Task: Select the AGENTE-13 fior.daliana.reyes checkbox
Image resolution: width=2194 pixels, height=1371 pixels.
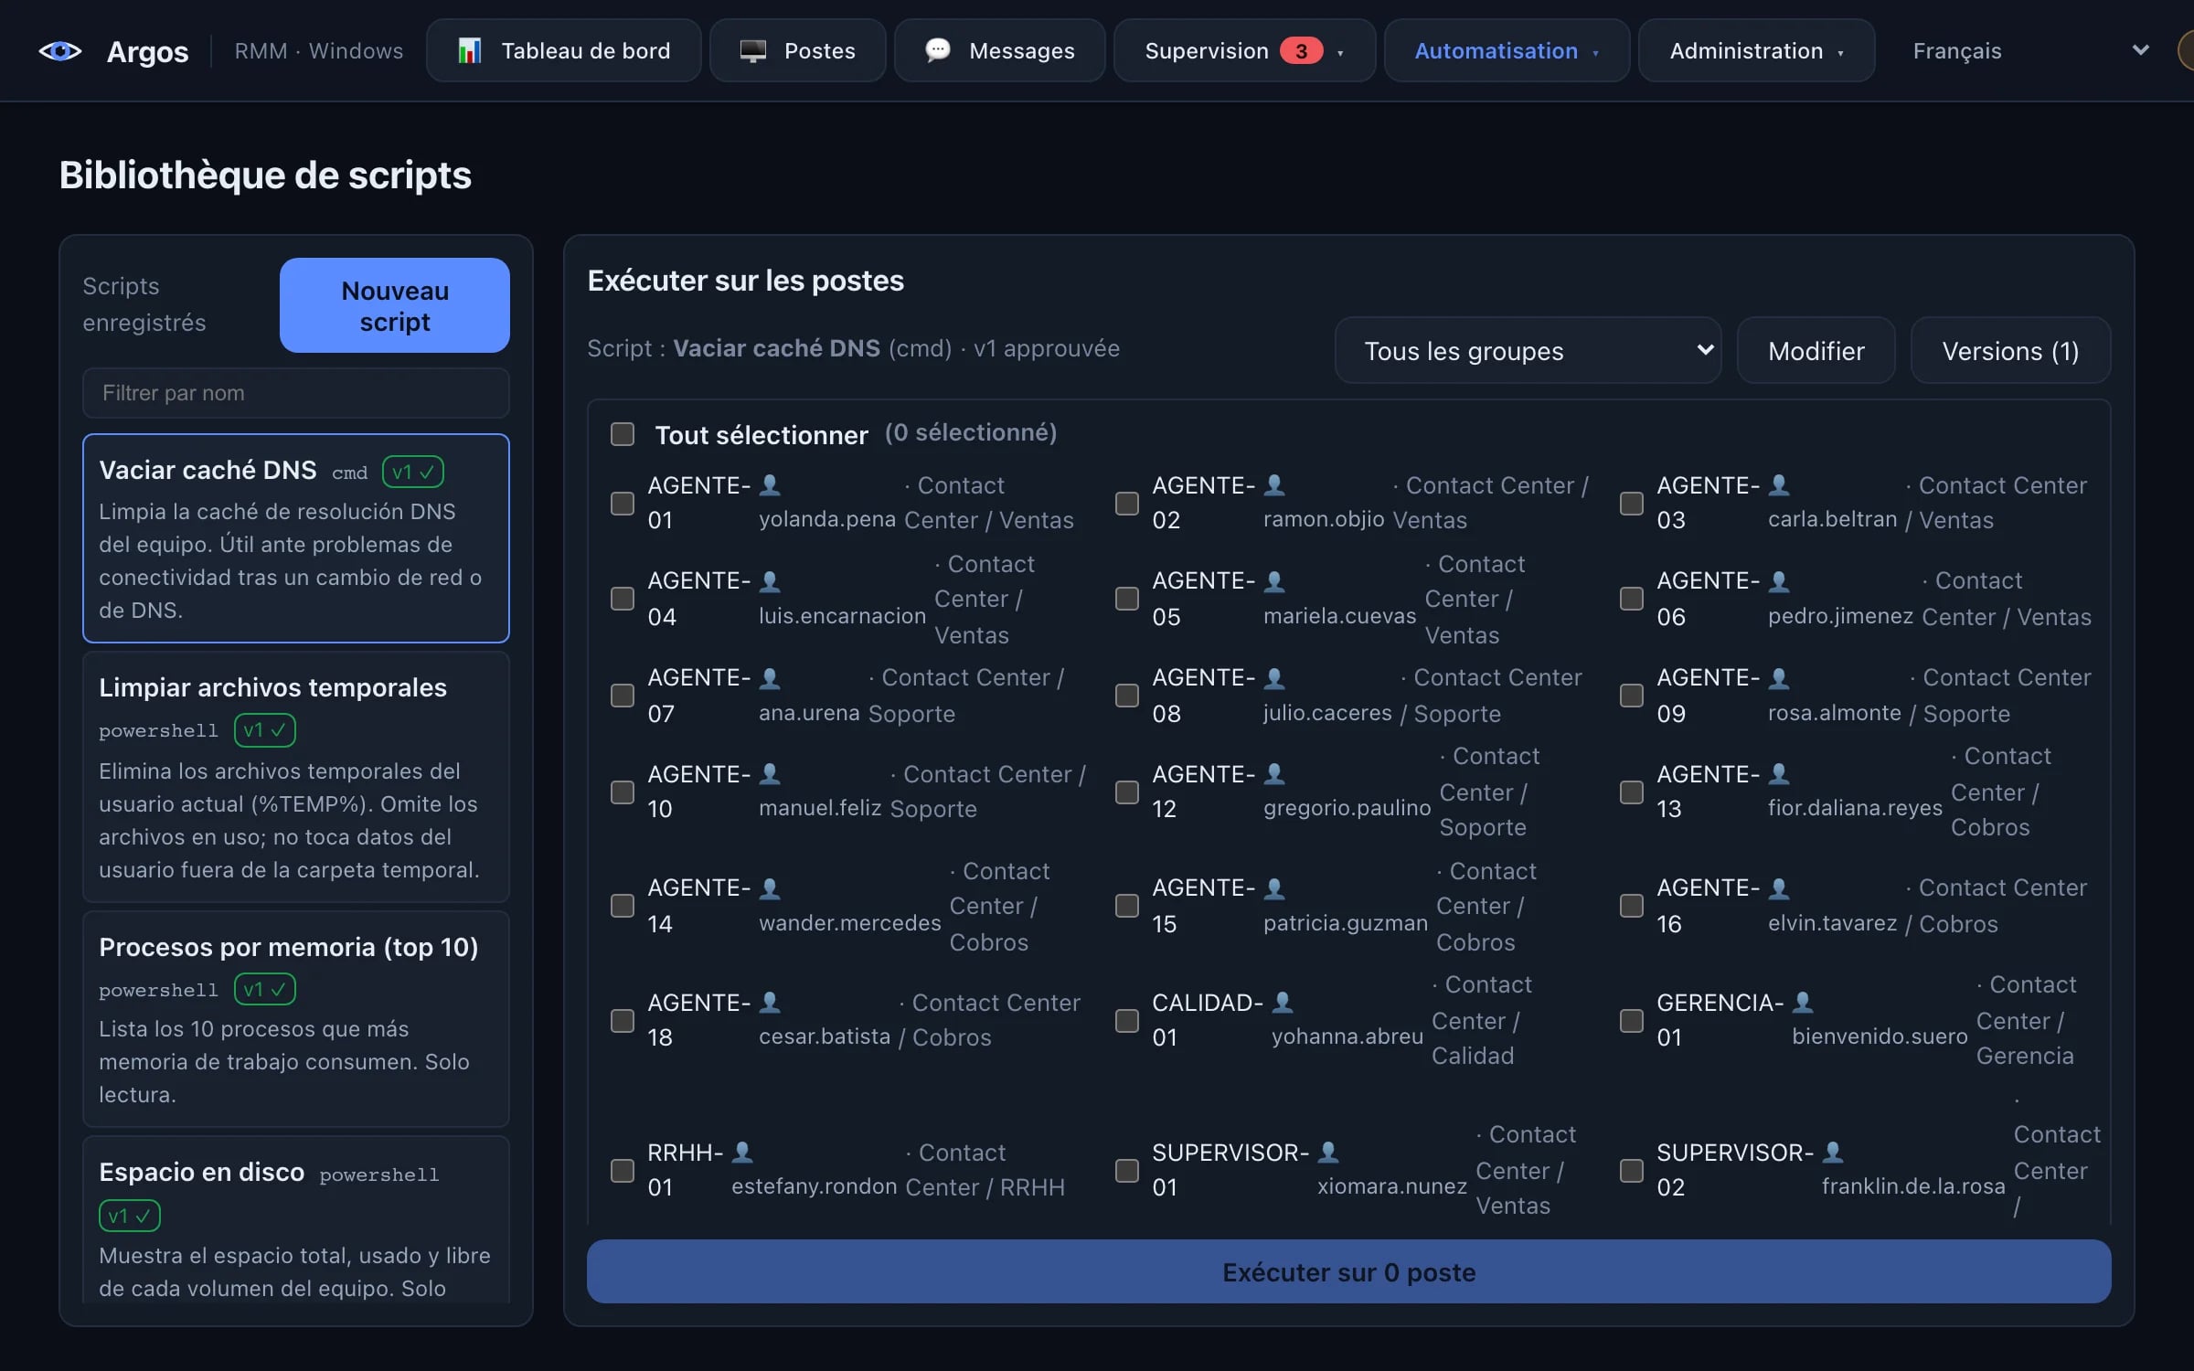Action: (1632, 792)
